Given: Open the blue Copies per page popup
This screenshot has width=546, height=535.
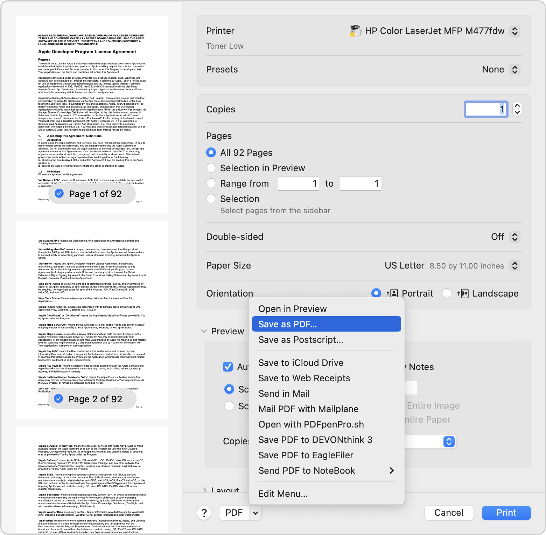Looking at the screenshot, I should (449, 441).
